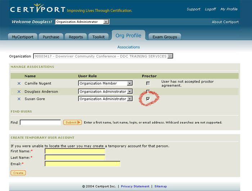Switch to the Exam Groups tab

coord(165,37)
